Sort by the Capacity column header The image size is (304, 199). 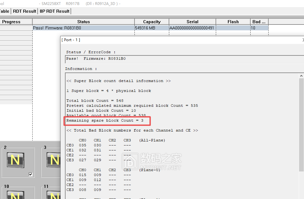click(152, 22)
